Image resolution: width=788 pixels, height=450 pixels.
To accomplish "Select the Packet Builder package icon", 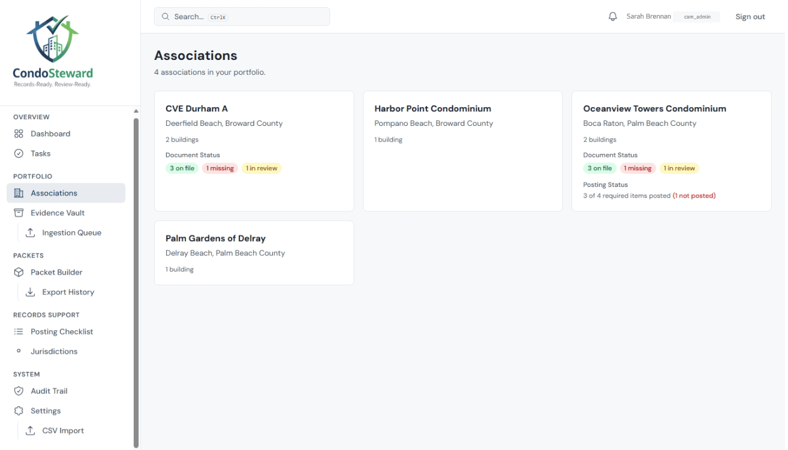I will point(19,272).
